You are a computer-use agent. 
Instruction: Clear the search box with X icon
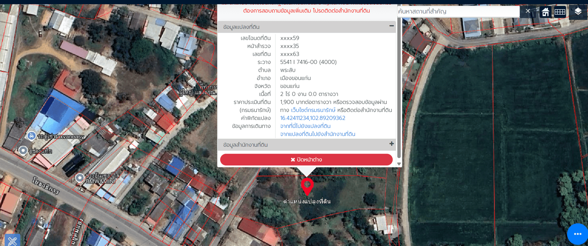pos(528,11)
